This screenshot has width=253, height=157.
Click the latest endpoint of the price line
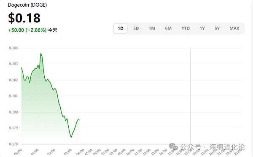tap(79, 120)
